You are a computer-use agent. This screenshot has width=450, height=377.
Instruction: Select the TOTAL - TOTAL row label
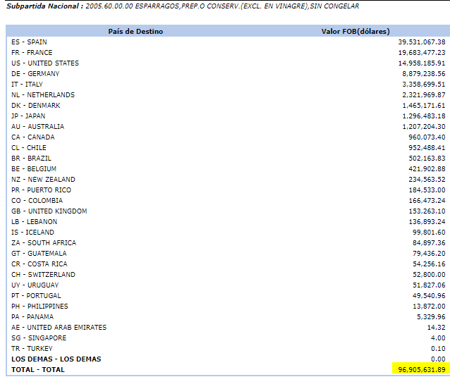pyautogui.click(x=38, y=370)
